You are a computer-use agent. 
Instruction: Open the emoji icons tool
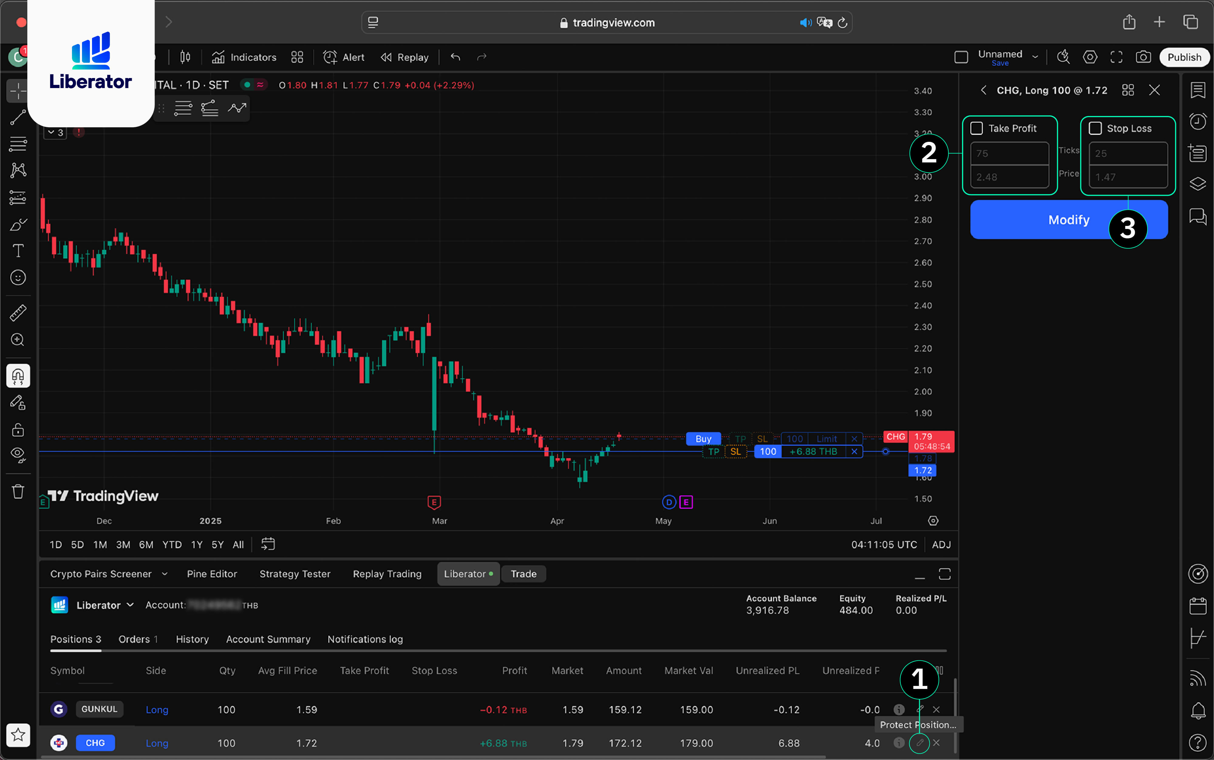coord(18,278)
